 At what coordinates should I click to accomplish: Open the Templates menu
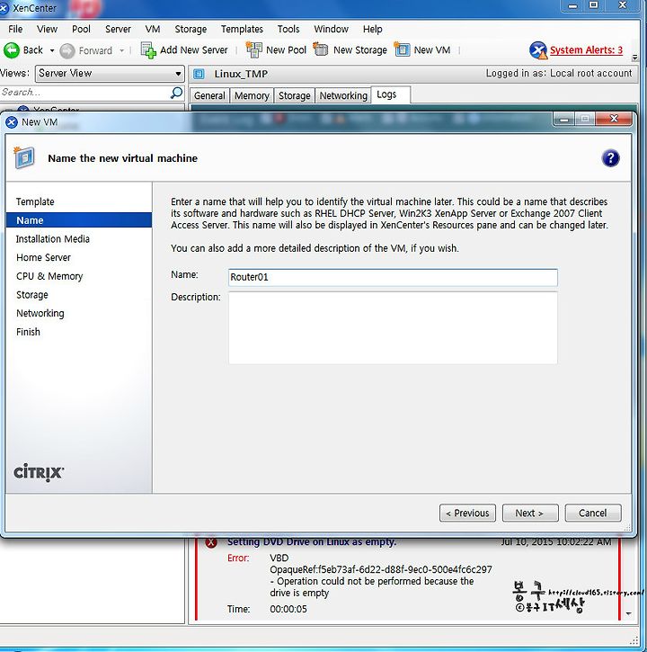pyautogui.click(x=242, y=29)
